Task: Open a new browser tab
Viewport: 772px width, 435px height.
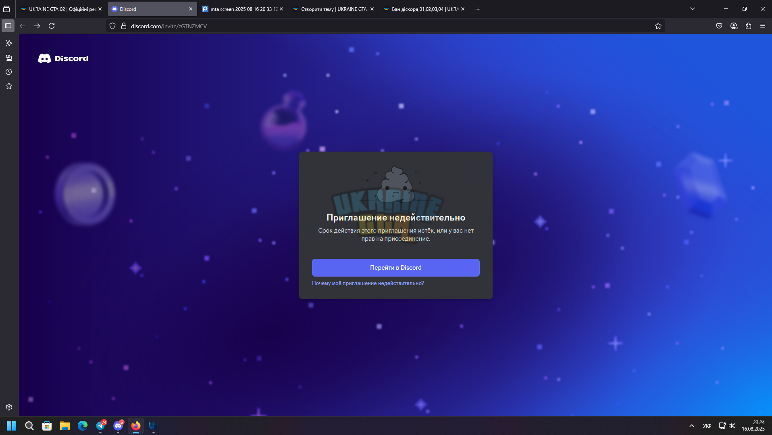Action: pos(478,9)
